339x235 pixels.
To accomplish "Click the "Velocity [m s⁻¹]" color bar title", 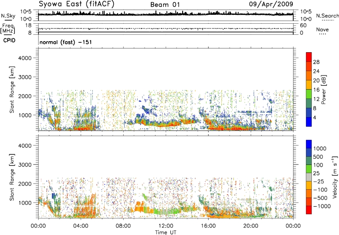I will [x=335, y=177].
